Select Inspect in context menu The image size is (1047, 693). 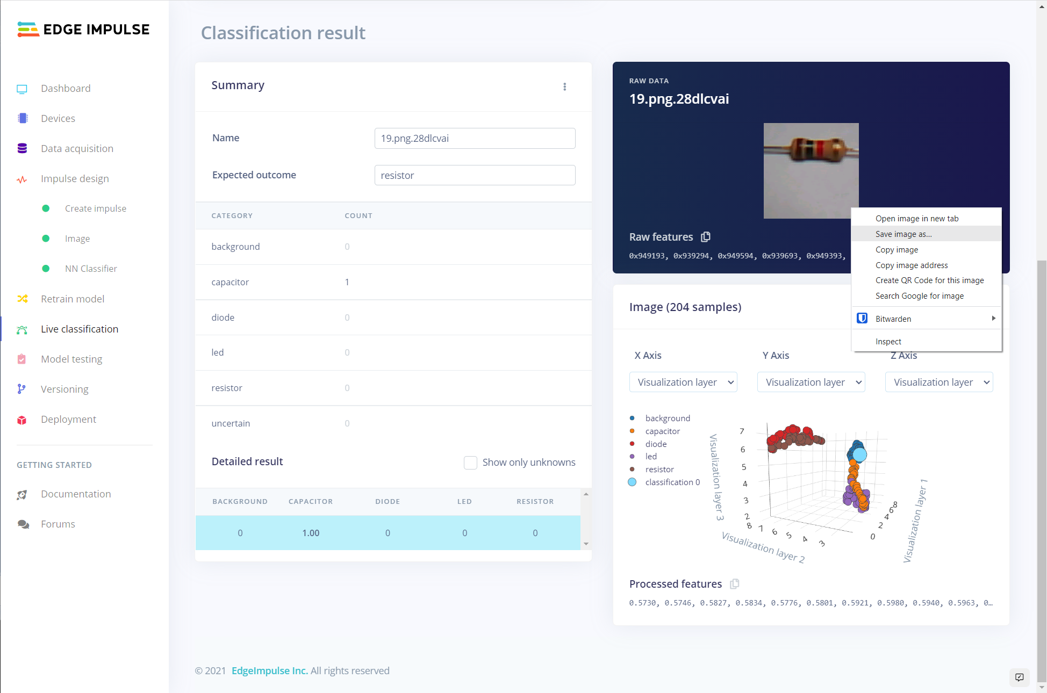point(927,341)
